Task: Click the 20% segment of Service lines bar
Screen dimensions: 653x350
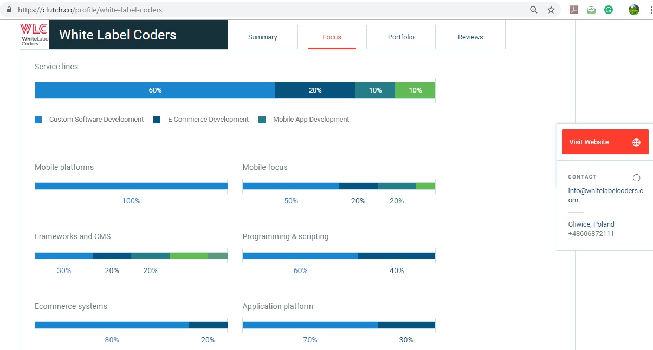Action: click(x=315, y=90)
